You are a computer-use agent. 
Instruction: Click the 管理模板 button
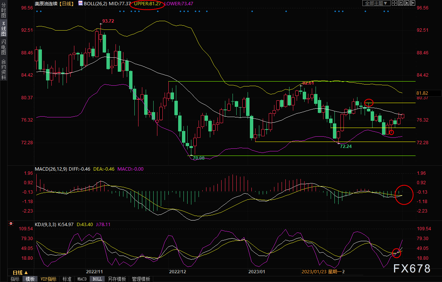click(x=141, y=279)
